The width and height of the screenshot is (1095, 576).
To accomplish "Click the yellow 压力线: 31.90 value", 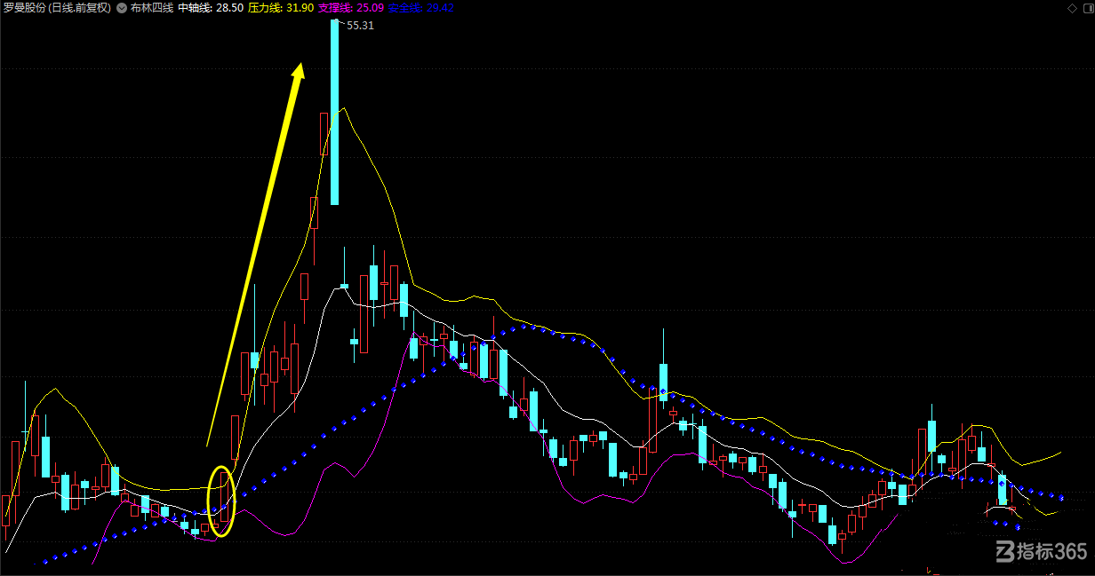I will coord(281,7).
